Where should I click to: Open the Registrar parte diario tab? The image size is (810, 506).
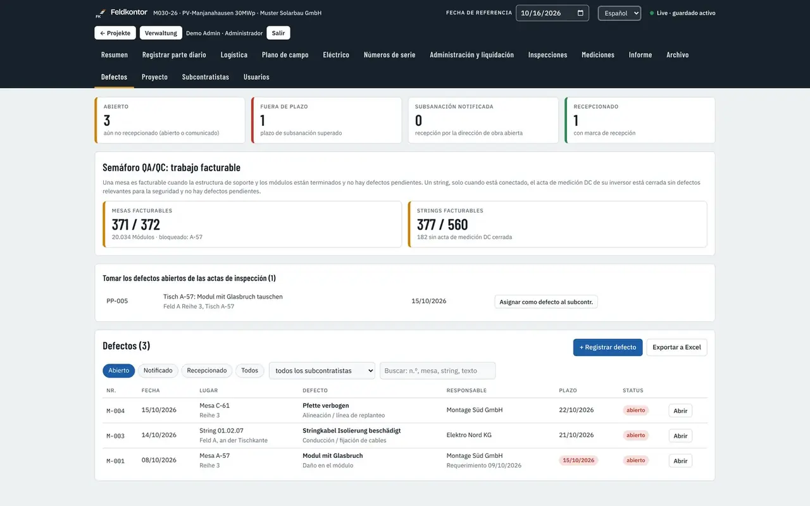174,55
